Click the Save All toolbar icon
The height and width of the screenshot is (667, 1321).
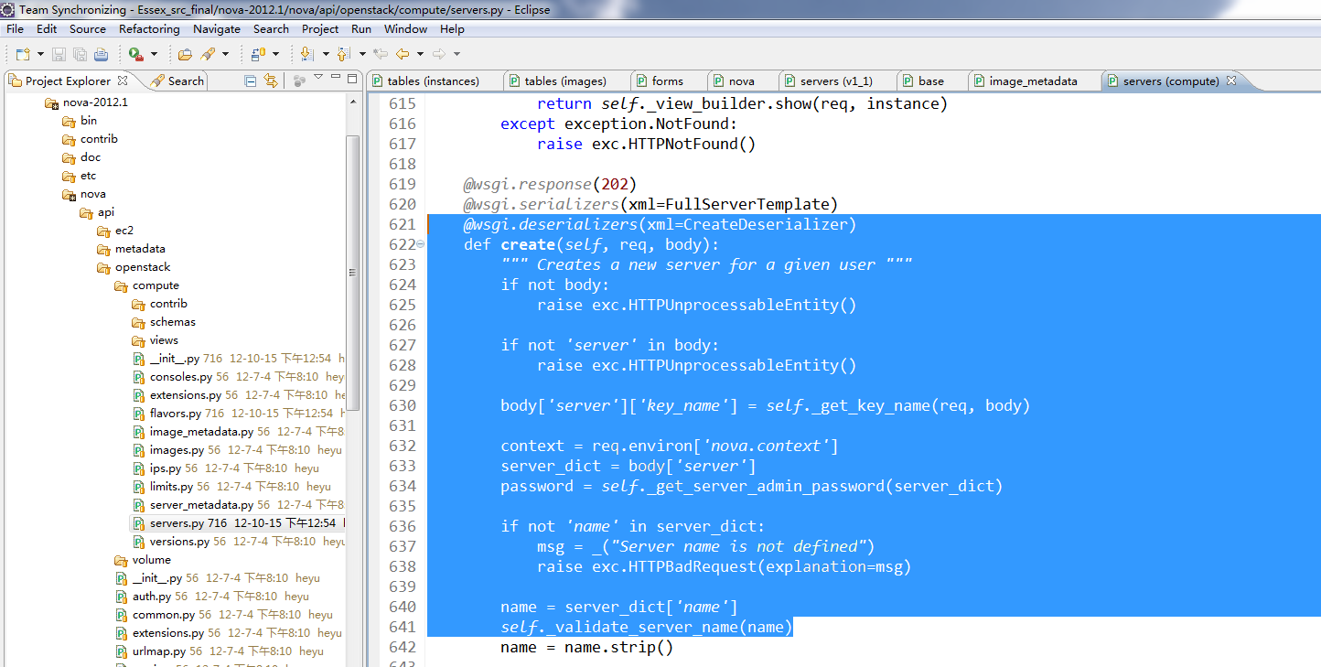point(80,54)
